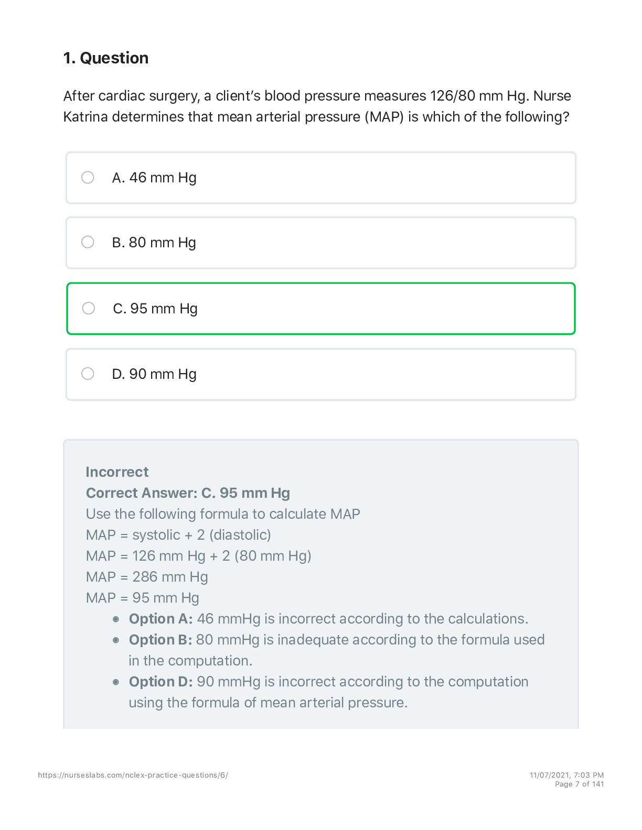Select radio button for answer D
Screen dimensions: 642x830
88,374
